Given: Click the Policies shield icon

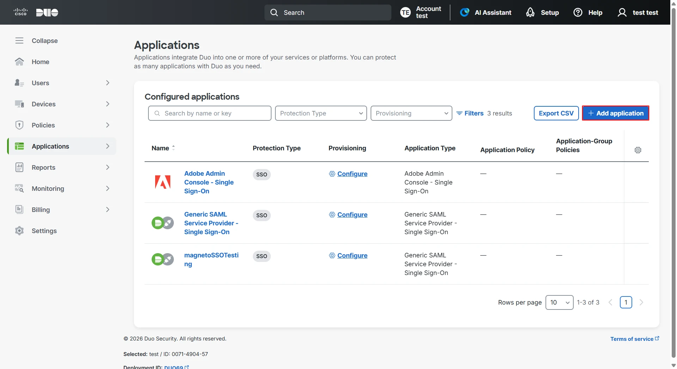Looking at the screenshot, I should click(x=19, y=125).
